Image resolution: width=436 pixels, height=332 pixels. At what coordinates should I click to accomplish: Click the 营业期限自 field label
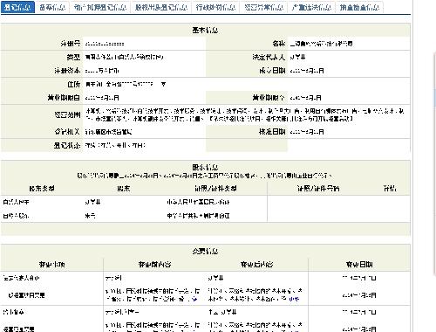[64, 98]
